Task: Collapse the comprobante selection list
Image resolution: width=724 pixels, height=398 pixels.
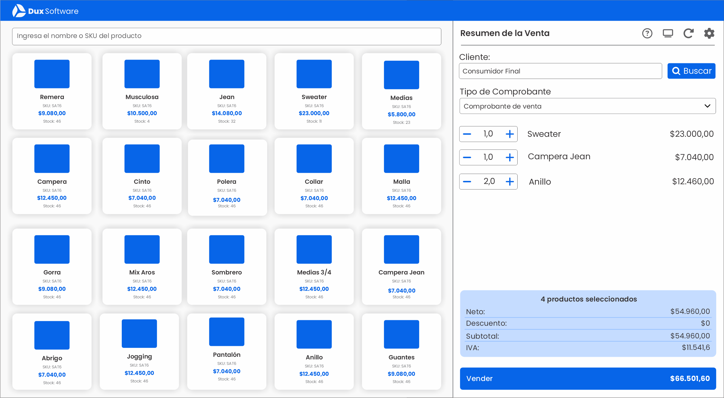Action: 707,106
